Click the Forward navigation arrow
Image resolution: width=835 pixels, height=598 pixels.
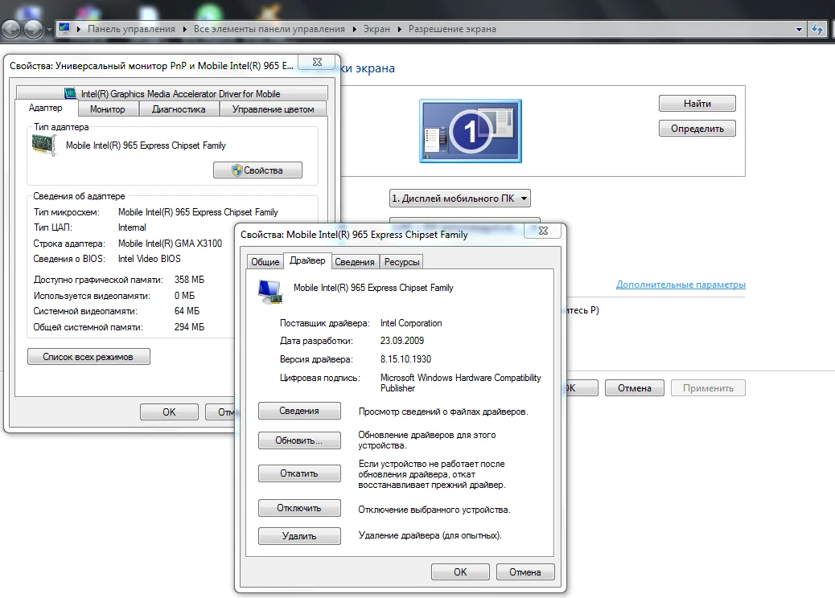click(34, 29)
